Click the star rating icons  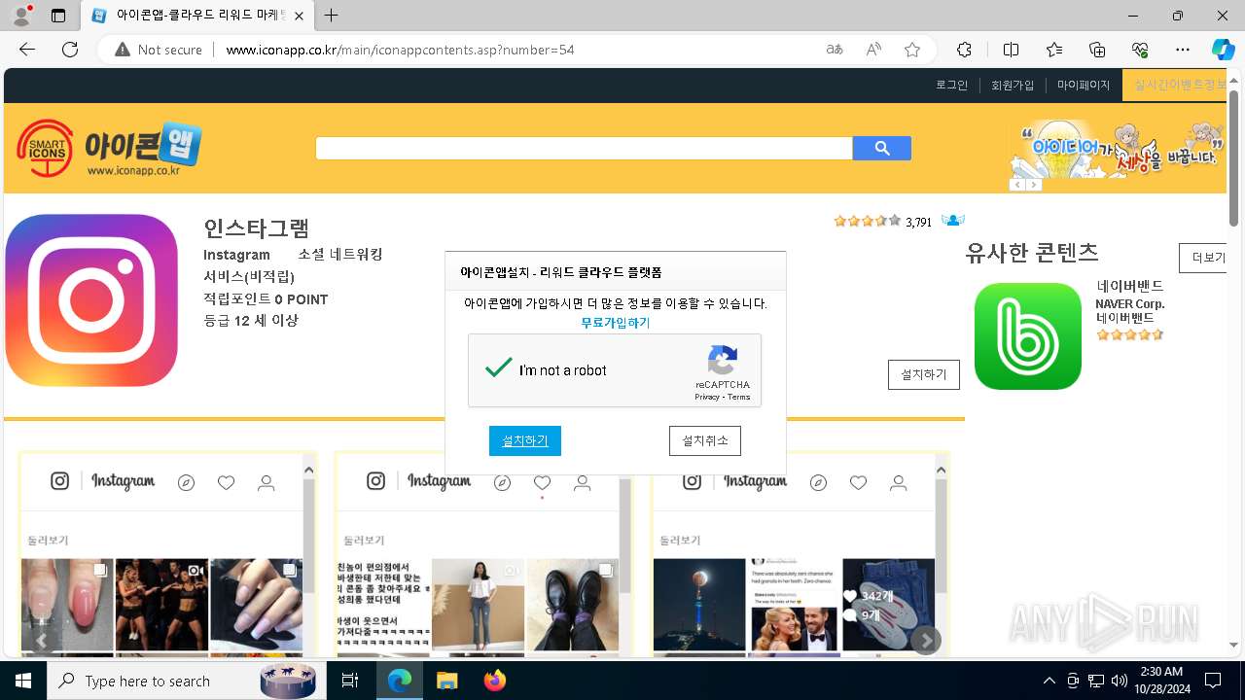tap(867, 221)
